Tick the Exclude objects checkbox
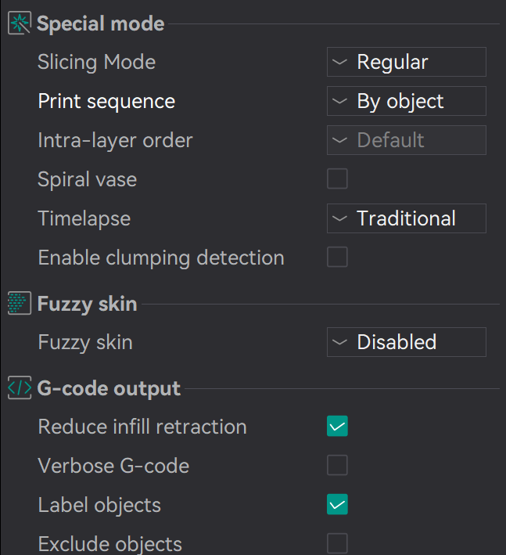Viewport: 506px width, 555px height. point(337,543)
